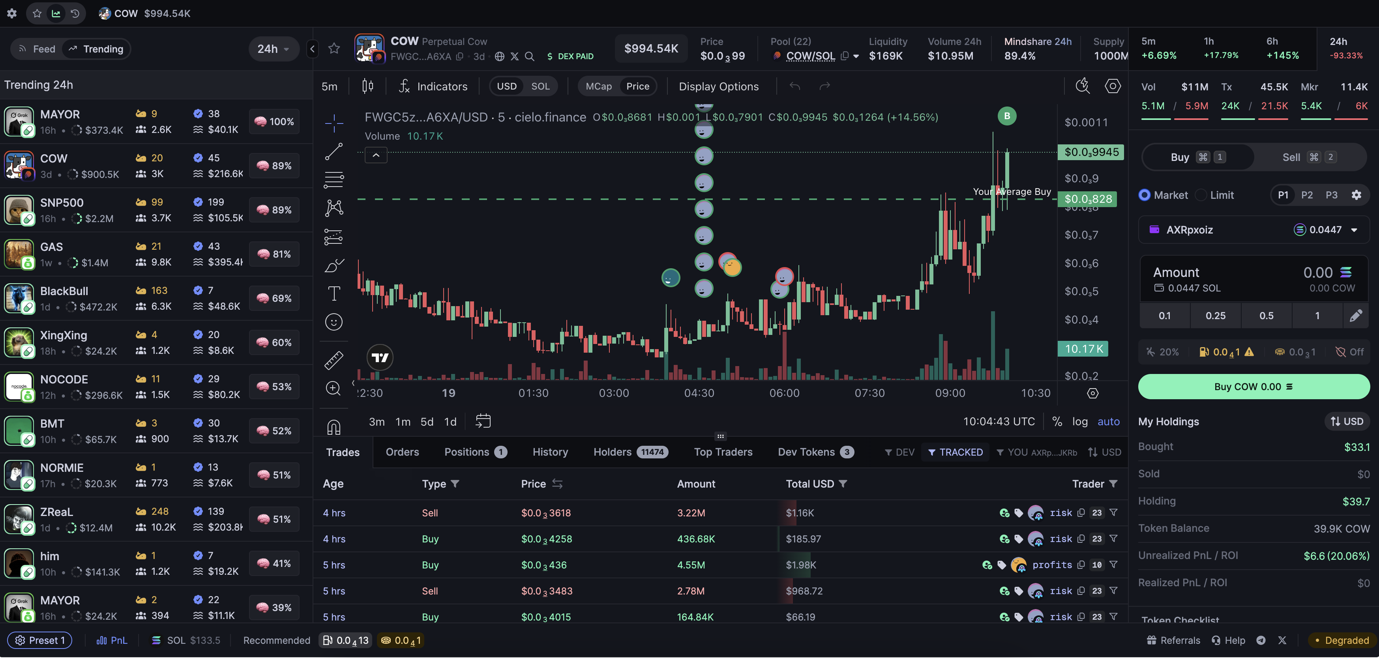The height and width of the screenshot is (658, 1379).
Task: Switch to the Top Traders tab
Action: click(723, 452)
